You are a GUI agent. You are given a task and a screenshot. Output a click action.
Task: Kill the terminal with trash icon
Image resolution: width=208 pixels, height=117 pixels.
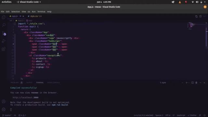196,83
